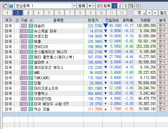Image resolution: width=168 pixels, height=129 pixels.
Task: Click 엔비디아 volume 253,230,678
Action: coord(146,47)
